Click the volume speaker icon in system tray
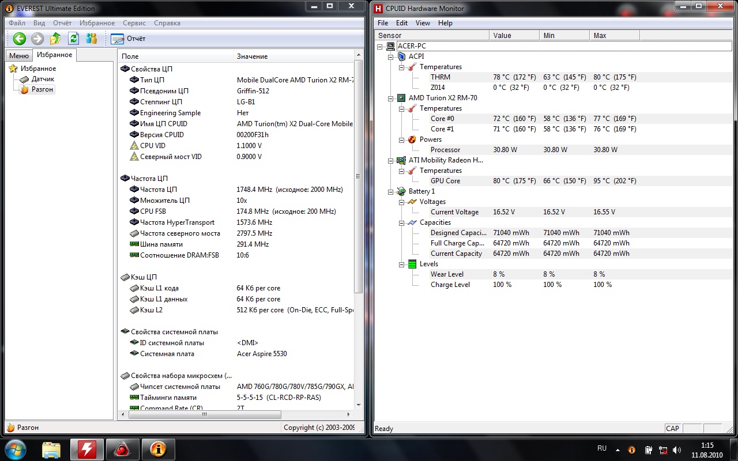This screenshot has height=461, width=738. [x=676, y=449]
